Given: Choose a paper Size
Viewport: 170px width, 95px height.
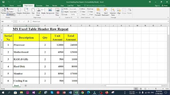Looking at the screenshot, I should 33,12.
